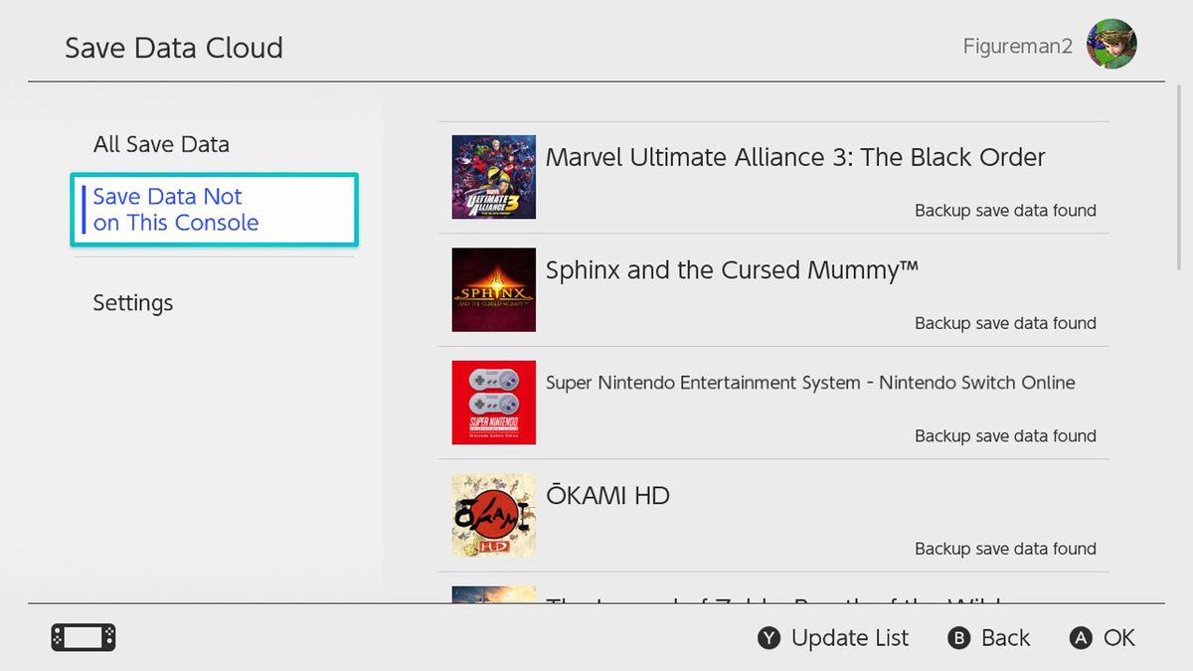The height and width of the screenshot is (671, 1193).
Task: Click the Marvel Ultimate Alliance 3 game icon
Action: coord(493,177)
